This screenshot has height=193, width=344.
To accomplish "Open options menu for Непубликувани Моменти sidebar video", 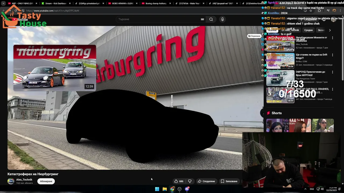I will click(x=332, y=38).
